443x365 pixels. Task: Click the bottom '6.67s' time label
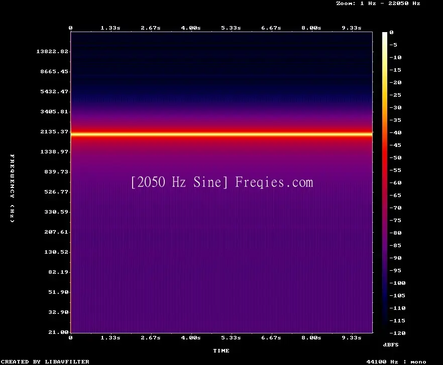click(271, 337)
